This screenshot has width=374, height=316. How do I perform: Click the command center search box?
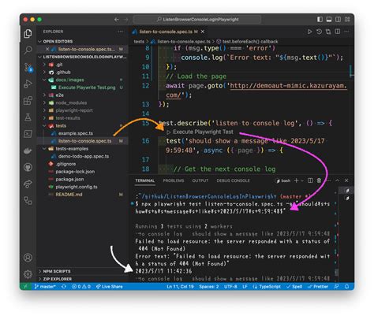click(197, 20)
